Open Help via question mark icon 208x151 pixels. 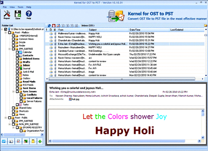(29, 14)
